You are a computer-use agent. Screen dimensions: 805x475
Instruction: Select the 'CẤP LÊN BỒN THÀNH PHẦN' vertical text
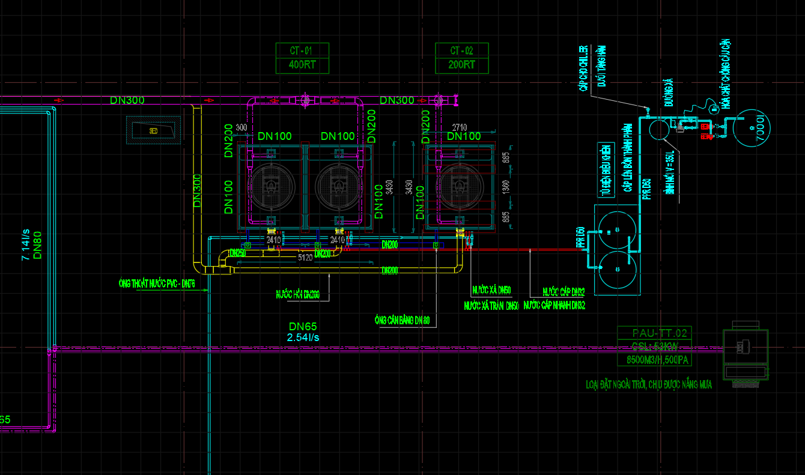pyautogui.click(x=627, y=157)
